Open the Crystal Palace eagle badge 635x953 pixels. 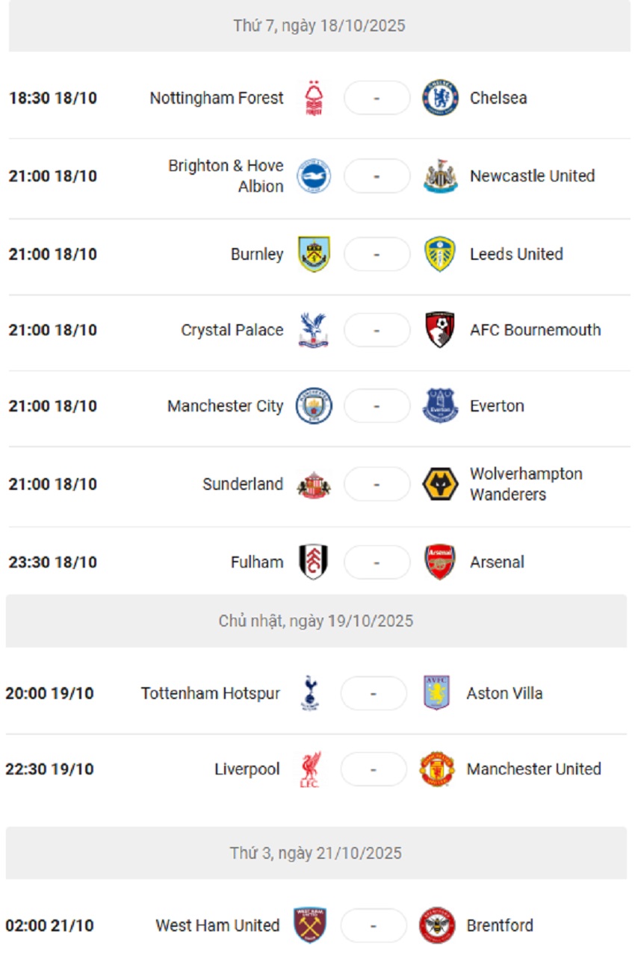coord(314,330)
